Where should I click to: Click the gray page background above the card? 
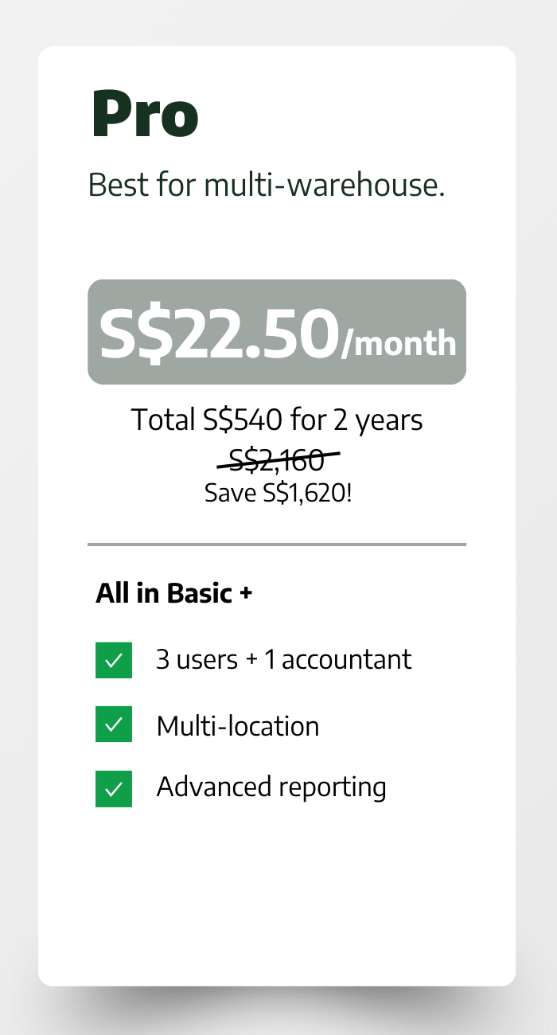pyautogui.click(x=278, y=22)
